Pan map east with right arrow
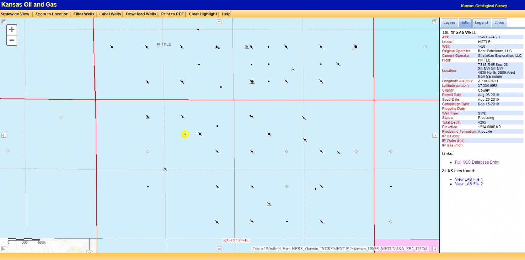525x260 pixels. tap(435, 135)
